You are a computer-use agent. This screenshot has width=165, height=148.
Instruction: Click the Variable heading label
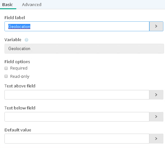[x=13, y=40]
